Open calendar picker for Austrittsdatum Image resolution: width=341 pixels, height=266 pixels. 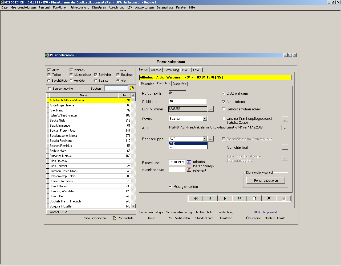point(189,170)
